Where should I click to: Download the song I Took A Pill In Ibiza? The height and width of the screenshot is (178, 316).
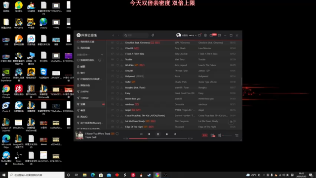coord(121,54)
